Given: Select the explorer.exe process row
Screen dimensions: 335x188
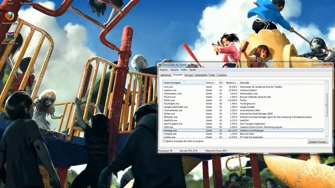Looking at the screenshot, I should [x=243, y=90].
